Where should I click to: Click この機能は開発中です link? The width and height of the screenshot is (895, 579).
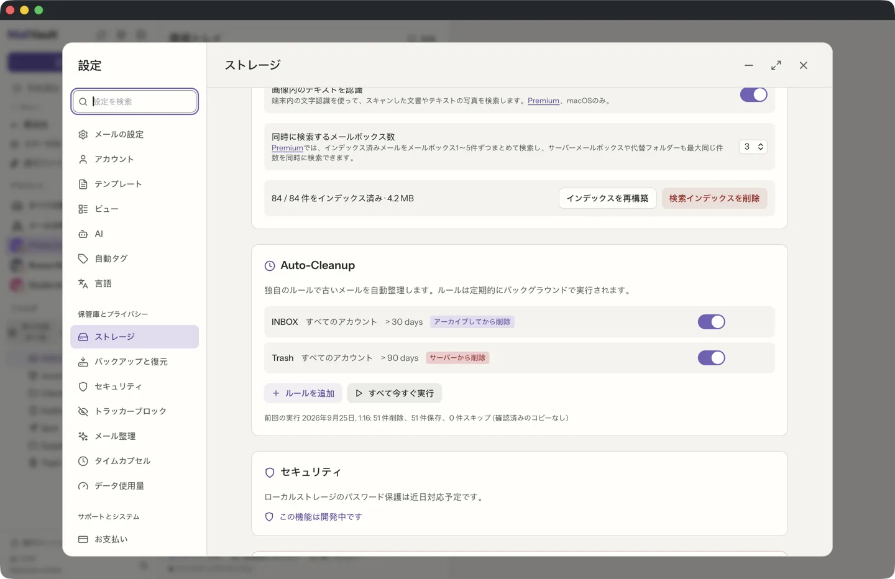tap(320, 517)
